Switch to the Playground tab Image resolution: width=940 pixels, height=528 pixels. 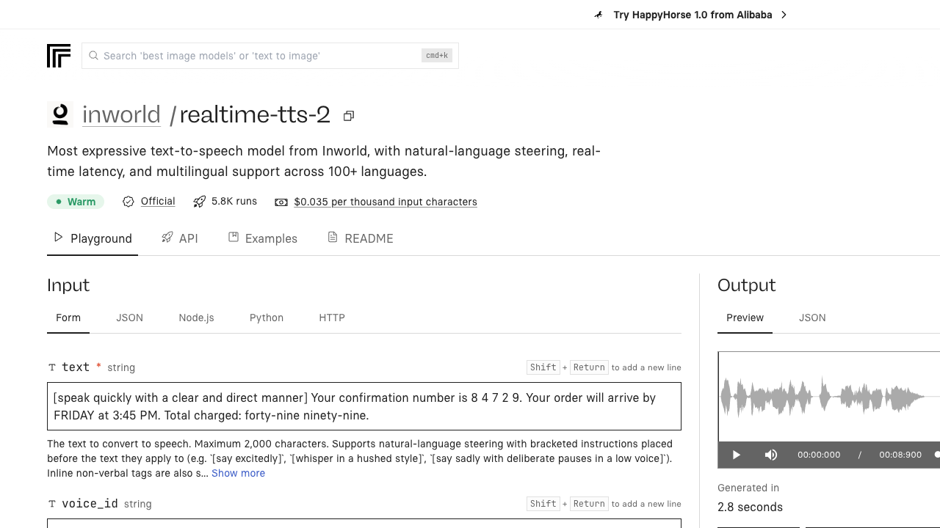pyautogui.click(x=93, y=238)
